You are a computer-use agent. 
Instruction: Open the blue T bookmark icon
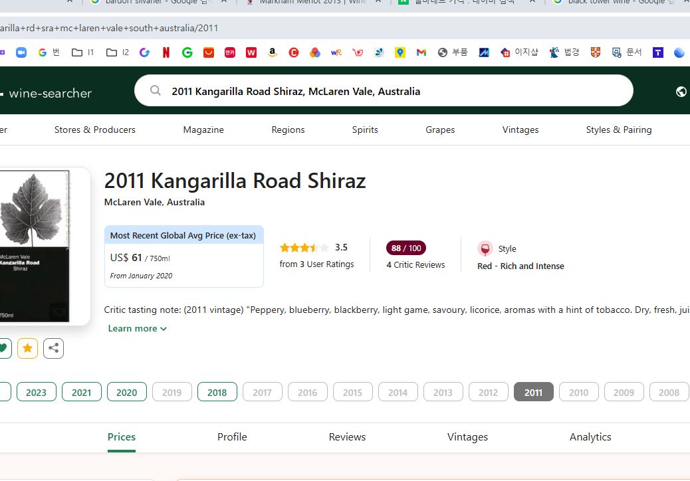click(658, 52)
